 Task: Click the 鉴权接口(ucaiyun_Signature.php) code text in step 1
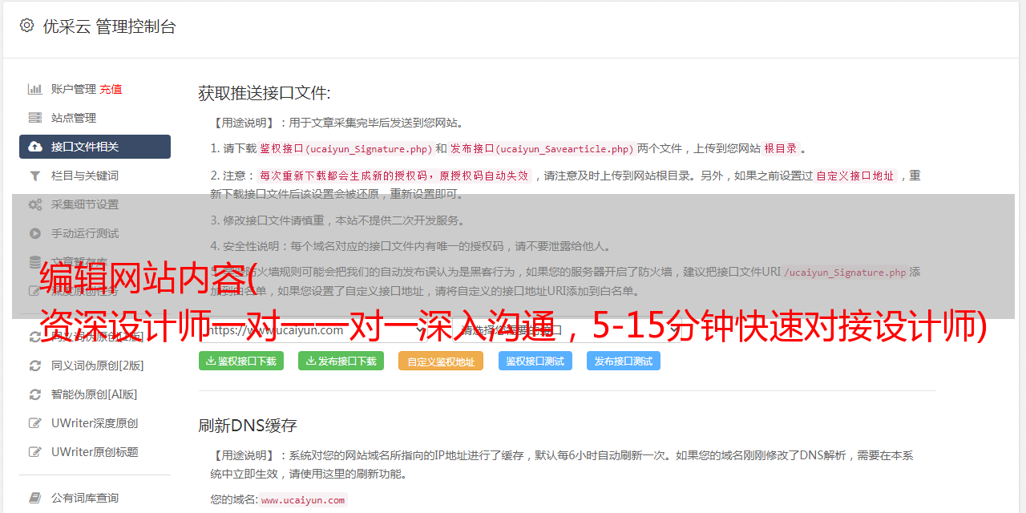tap(346, 149)
